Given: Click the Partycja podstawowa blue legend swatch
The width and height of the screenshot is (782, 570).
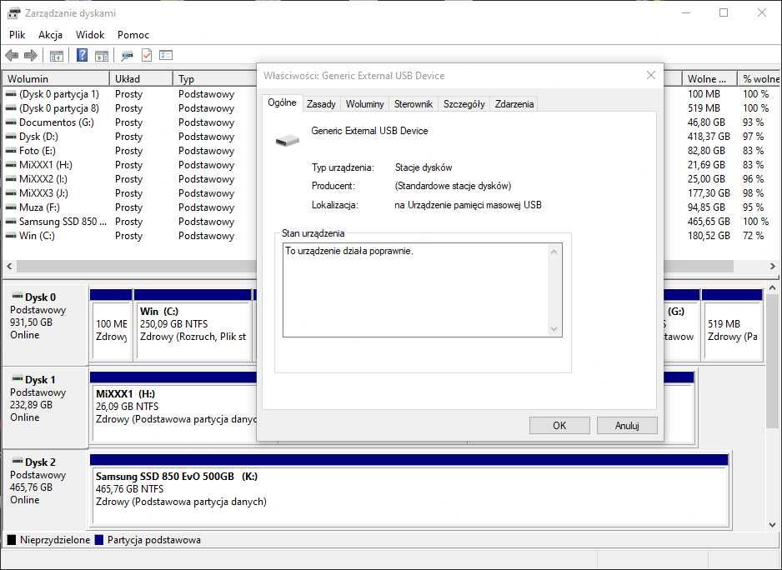Looking at the screenshot, I should pyautogui.click(x=98, y=539).
